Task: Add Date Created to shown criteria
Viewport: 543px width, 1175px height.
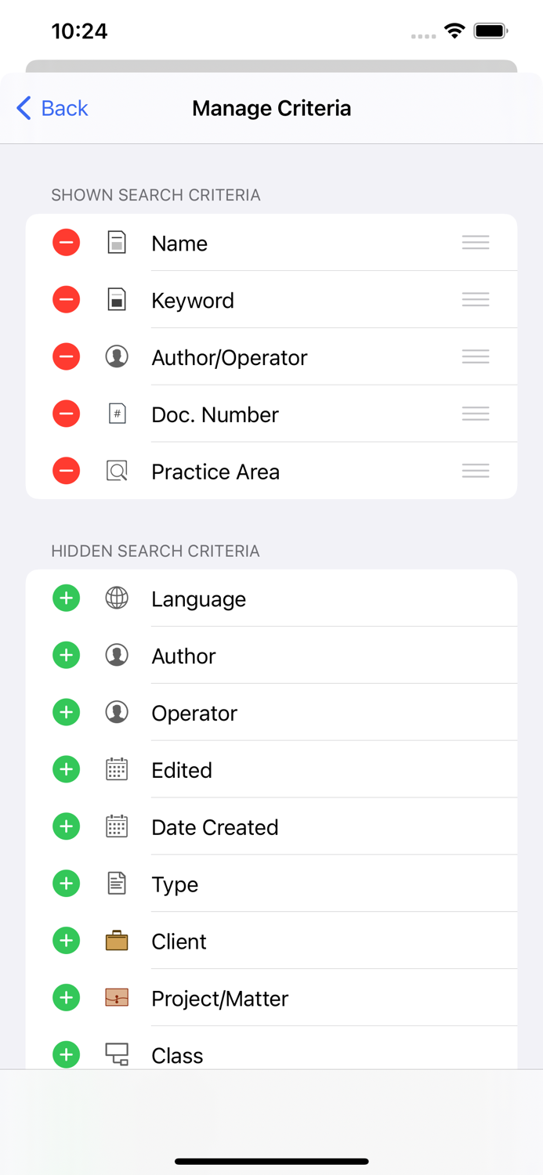Action: [x=66, y=826]
